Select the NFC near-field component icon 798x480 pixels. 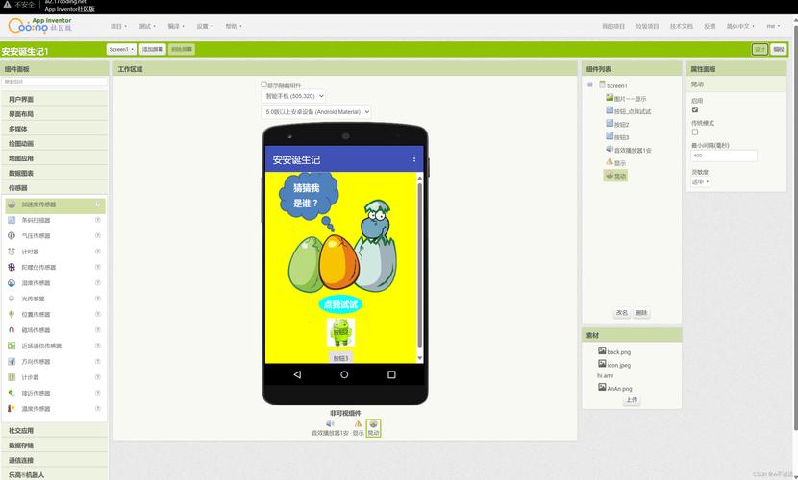tap(12, 346)
